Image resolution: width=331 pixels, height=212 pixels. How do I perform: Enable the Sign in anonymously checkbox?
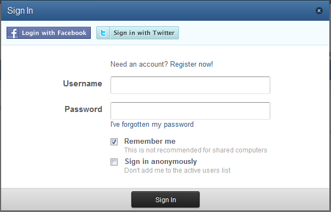pos(114,162)
